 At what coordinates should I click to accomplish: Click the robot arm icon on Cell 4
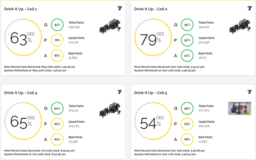(120, 92)
